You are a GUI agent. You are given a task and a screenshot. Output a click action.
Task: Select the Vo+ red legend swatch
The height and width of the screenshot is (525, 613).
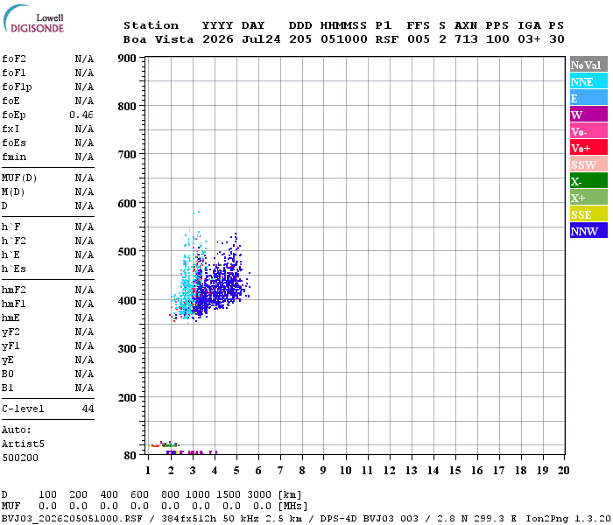coord(588,148)
